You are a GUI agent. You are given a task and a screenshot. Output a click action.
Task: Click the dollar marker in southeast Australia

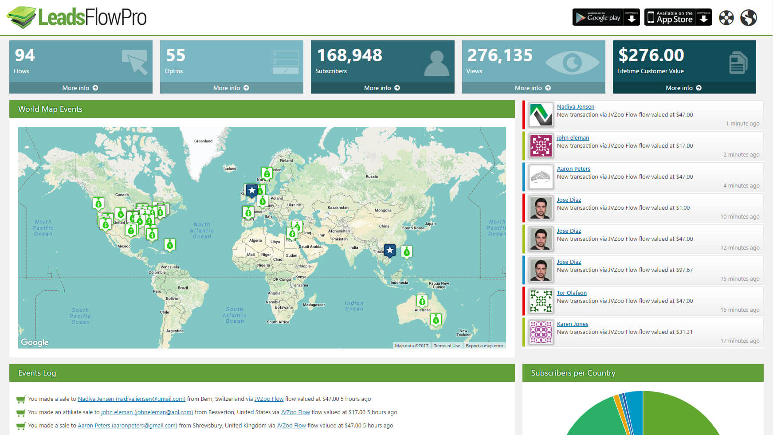click(x=436, y=319)
